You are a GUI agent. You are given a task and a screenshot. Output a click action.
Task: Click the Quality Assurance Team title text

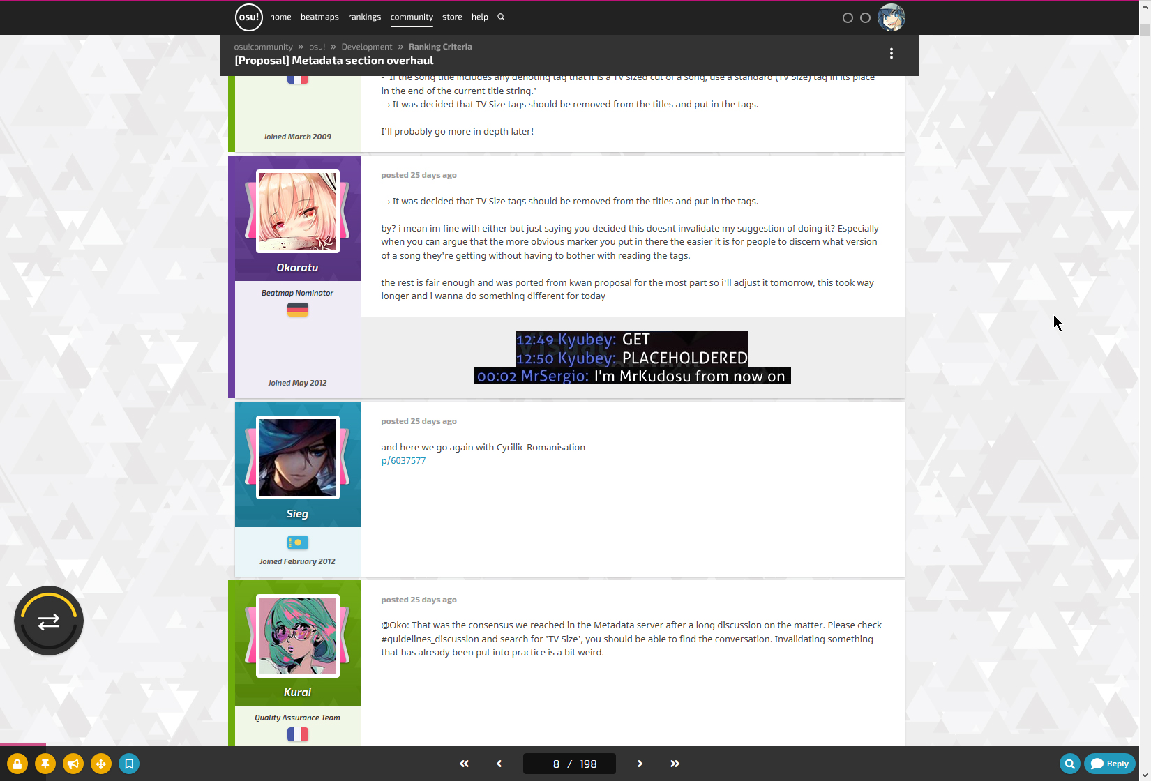(297, 718)
